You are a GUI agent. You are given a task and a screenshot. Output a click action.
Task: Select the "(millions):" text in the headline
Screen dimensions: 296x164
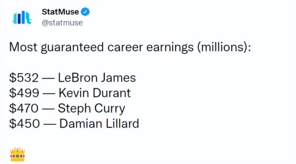point(224,47)
